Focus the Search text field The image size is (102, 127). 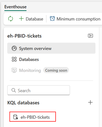(x=39, y=90)
